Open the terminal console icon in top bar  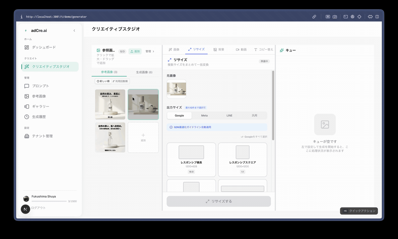click(346, 17)
